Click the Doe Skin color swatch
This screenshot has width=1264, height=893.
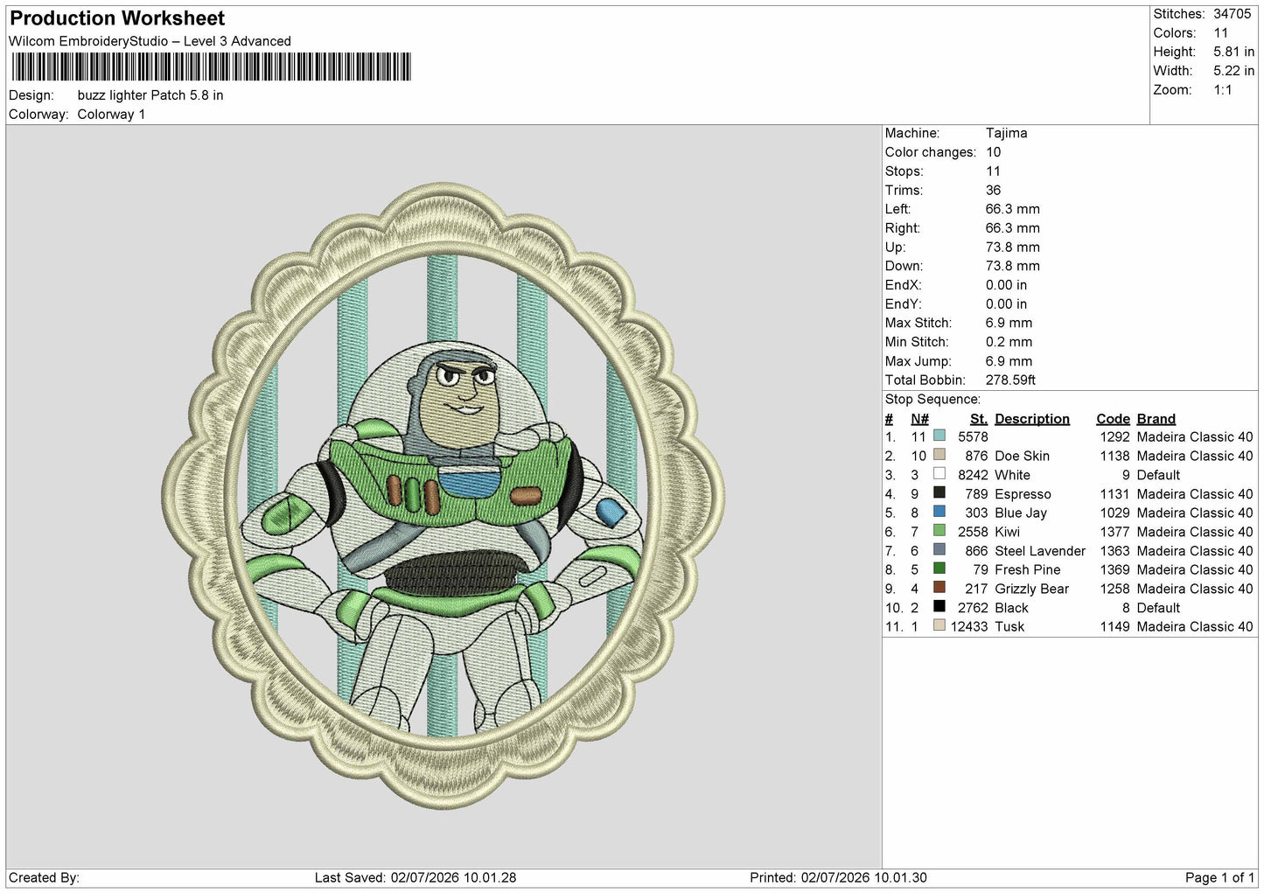point(939,455)
